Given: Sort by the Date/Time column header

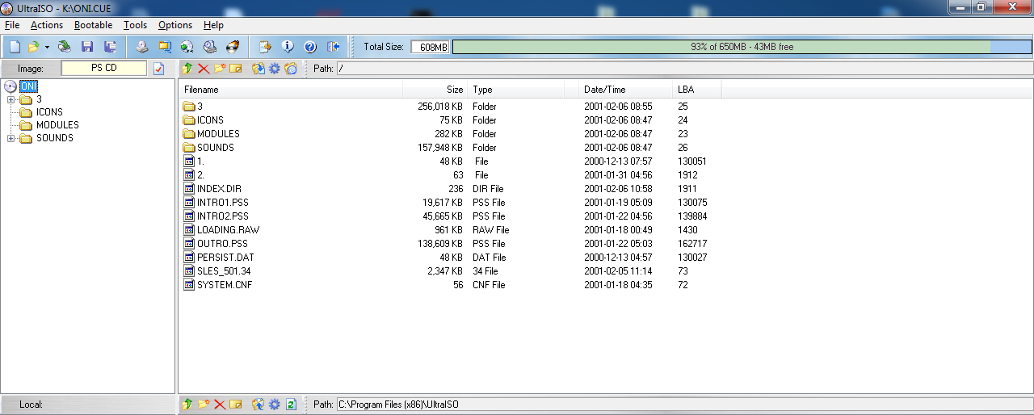Looking at the screenshot, I should tap(626, 90).
